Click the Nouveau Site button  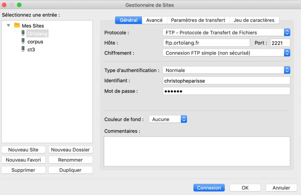(24, 149)
